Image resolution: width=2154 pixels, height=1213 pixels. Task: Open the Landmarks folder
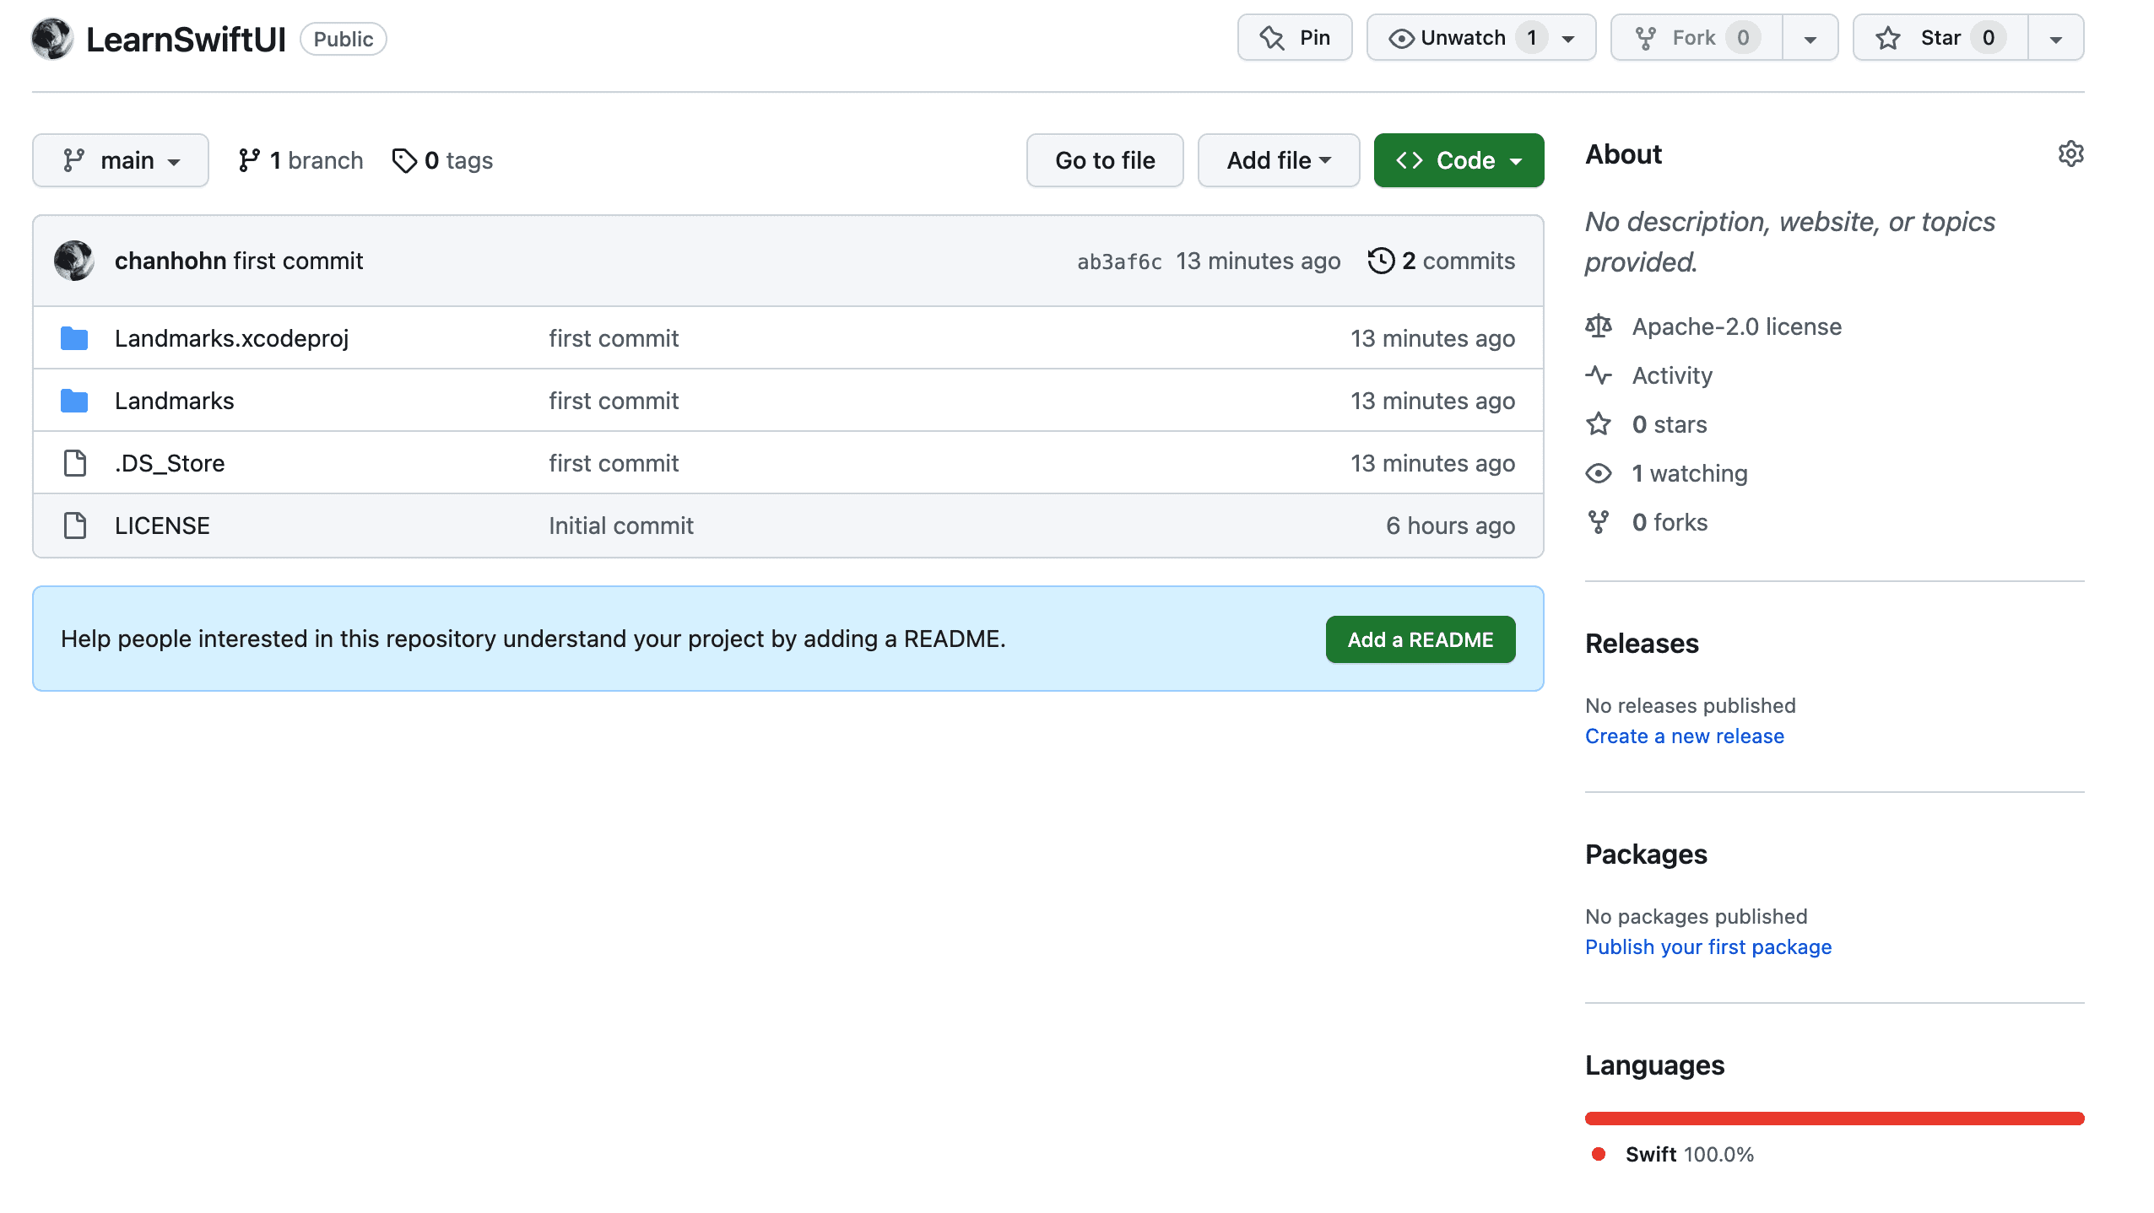click(174, 401)
